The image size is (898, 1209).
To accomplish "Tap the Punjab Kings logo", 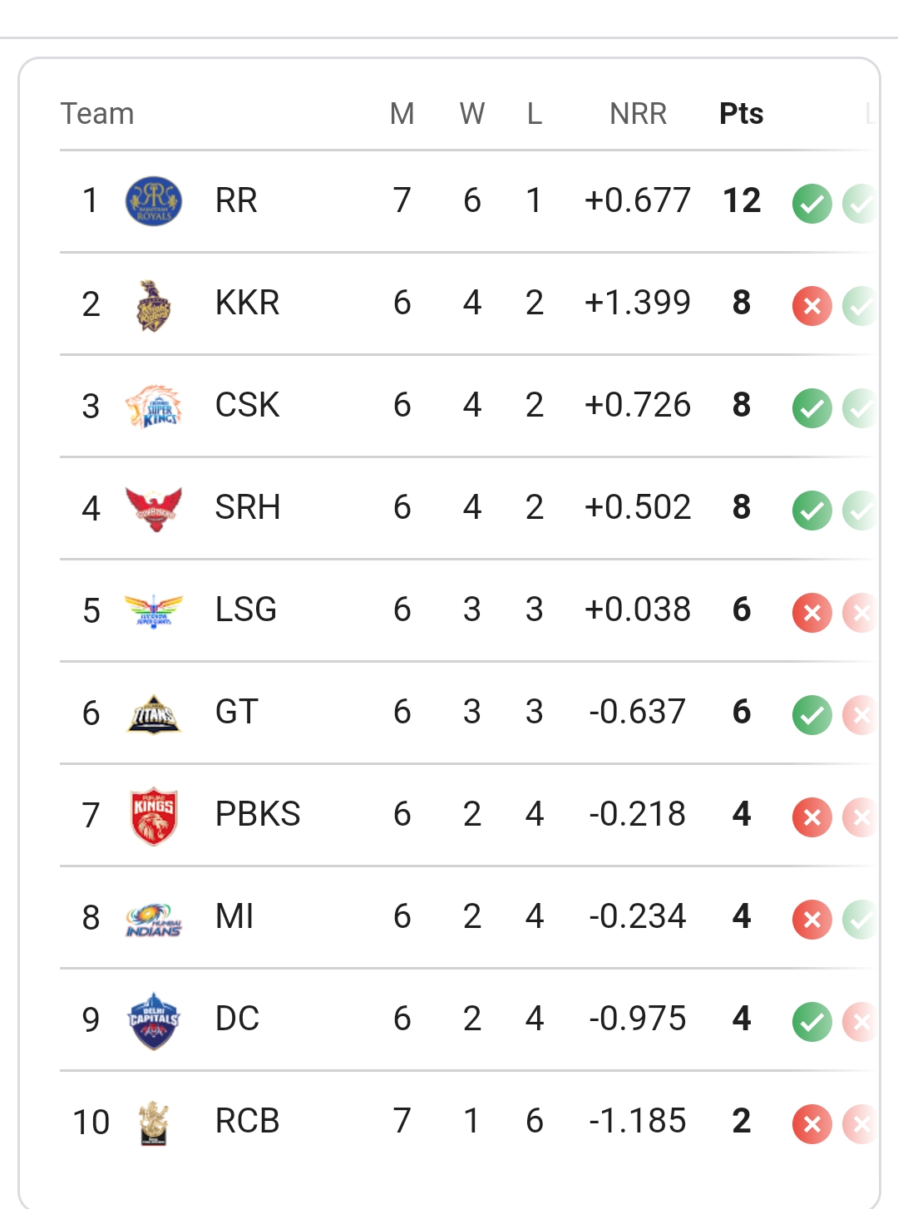I will tap(153, 816).
